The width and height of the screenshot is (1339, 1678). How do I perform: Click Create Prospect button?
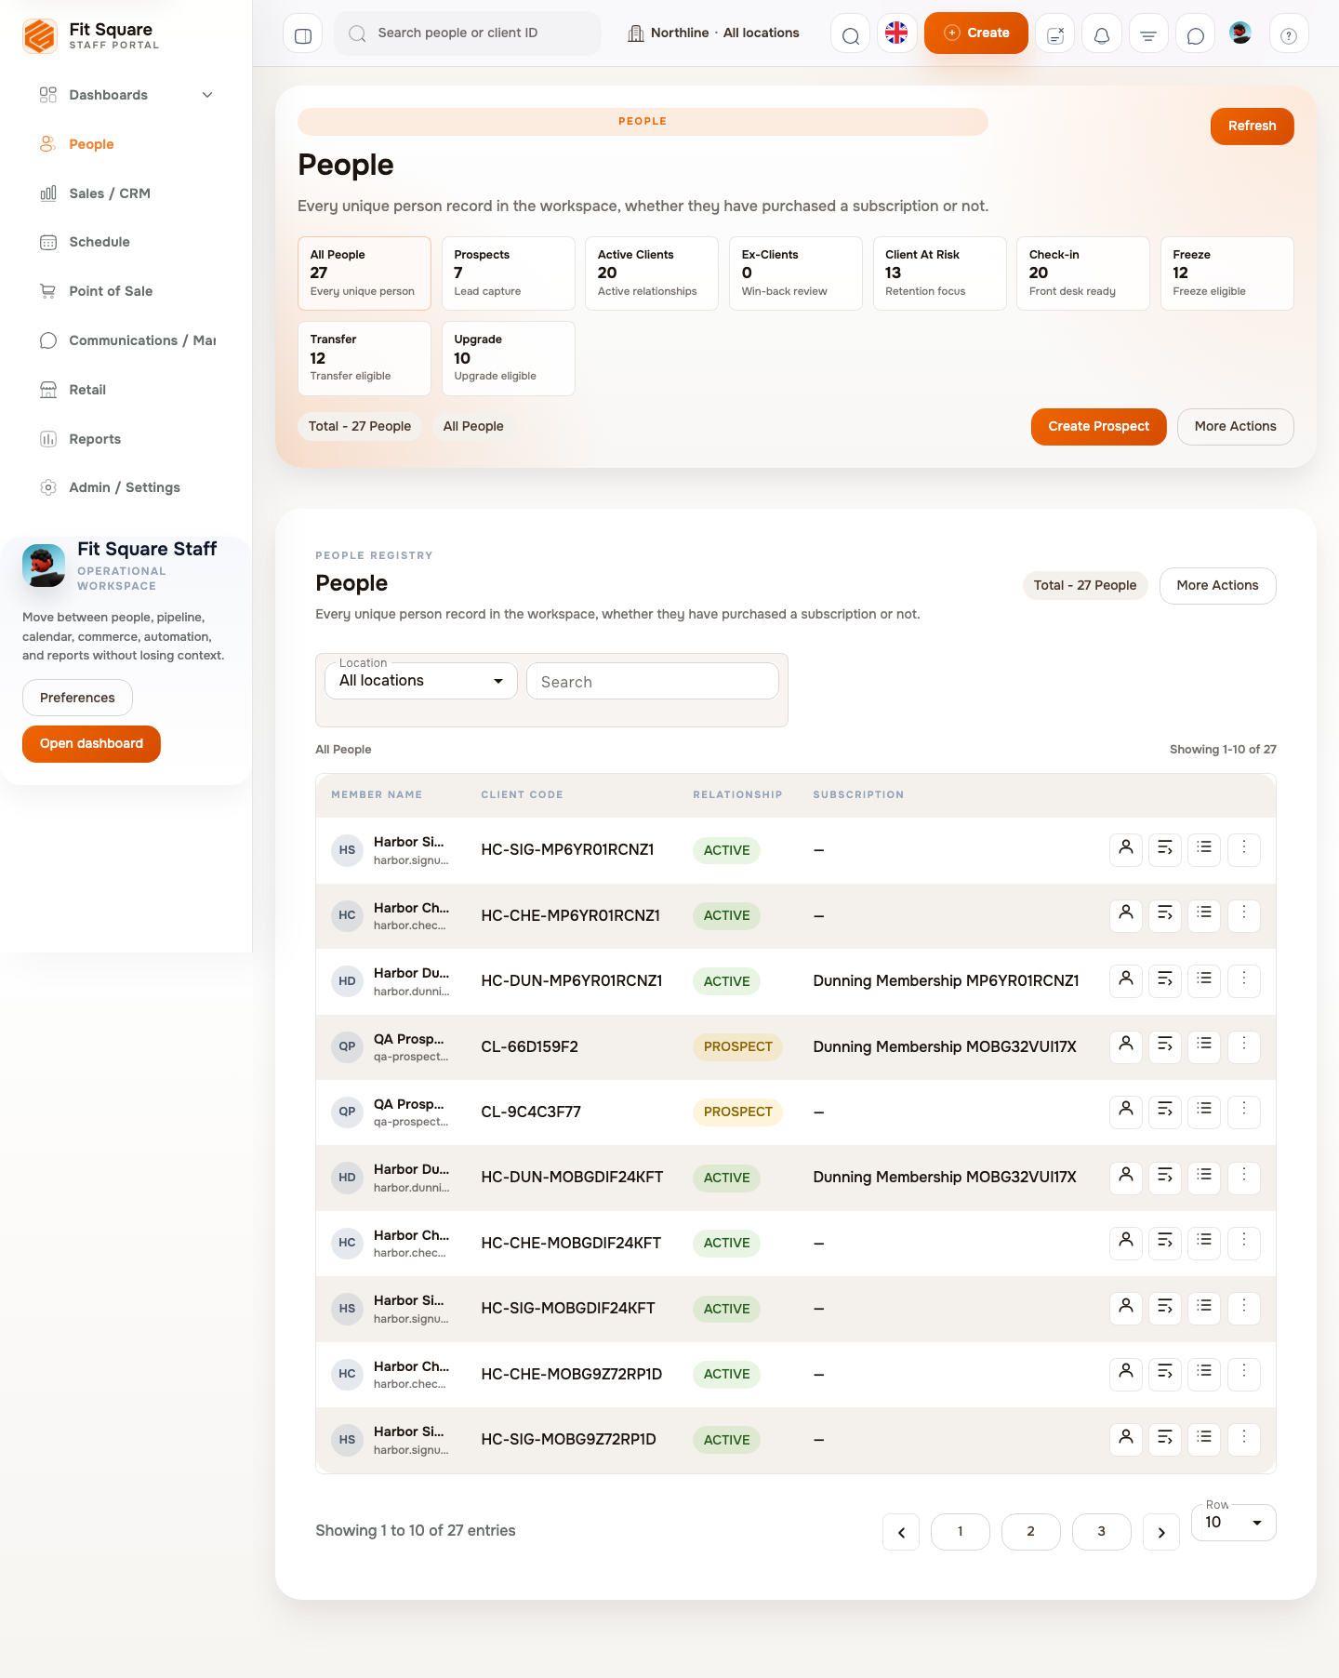1098,427
